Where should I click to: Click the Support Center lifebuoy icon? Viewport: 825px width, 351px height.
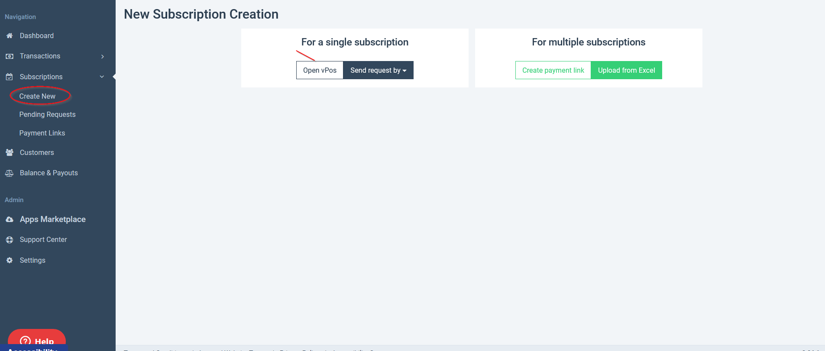click(x=10, y=240)
